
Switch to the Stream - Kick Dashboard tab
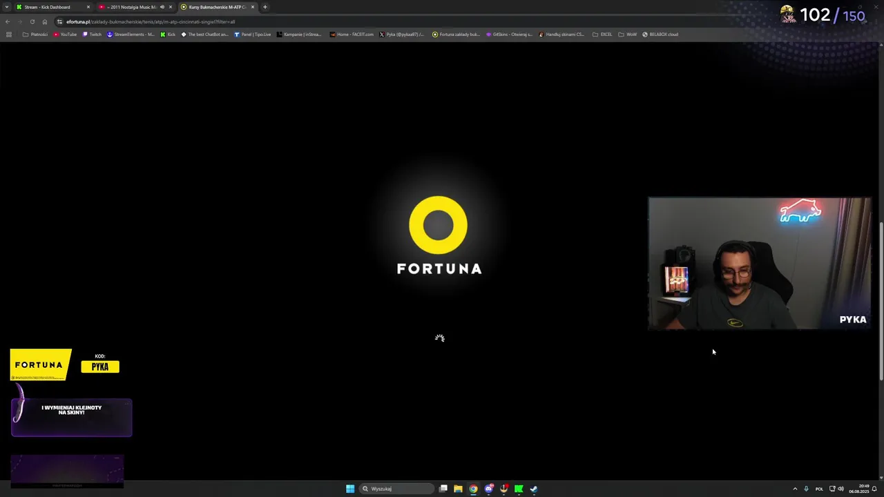coord(53,7)
